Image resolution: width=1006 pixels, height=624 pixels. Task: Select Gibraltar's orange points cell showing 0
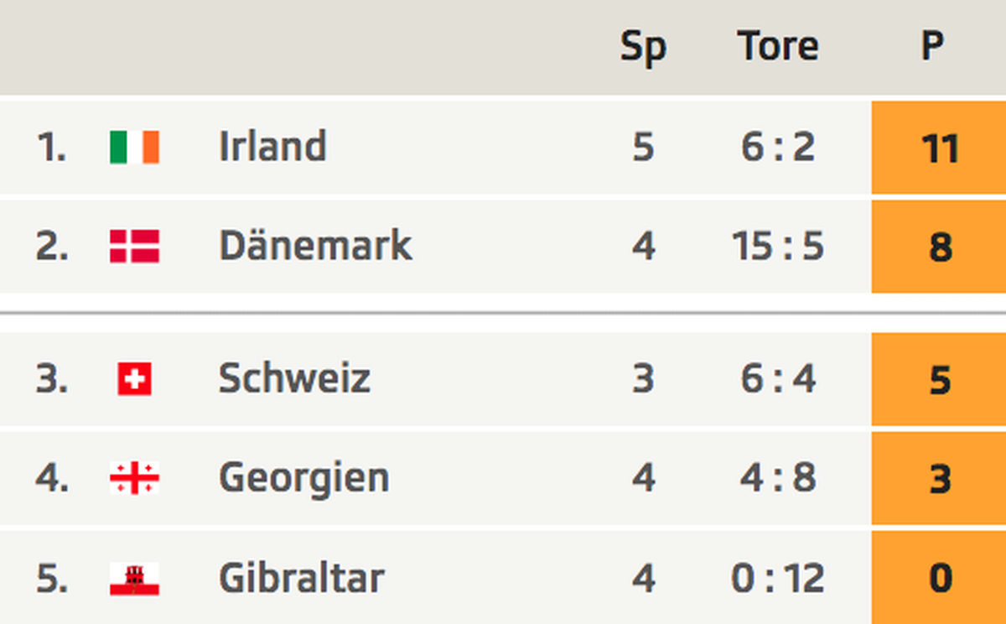939,578
